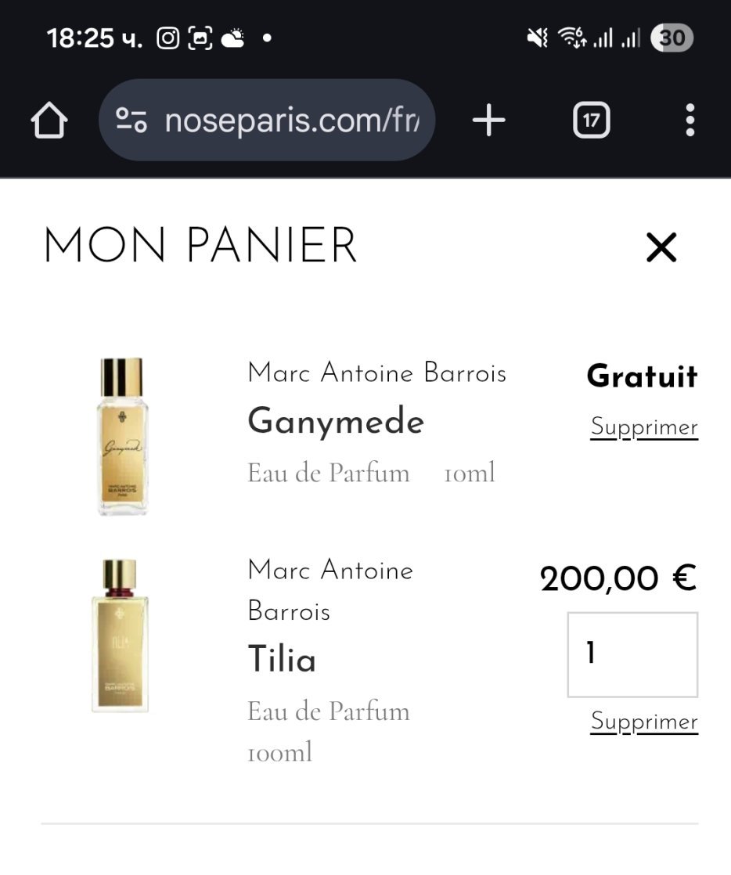Tap the muted sound status icon
The height and width of the screenshot is (875, 731).
538,38
